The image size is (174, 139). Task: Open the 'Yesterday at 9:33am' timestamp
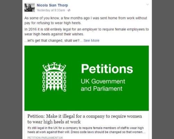coord(51,10)
